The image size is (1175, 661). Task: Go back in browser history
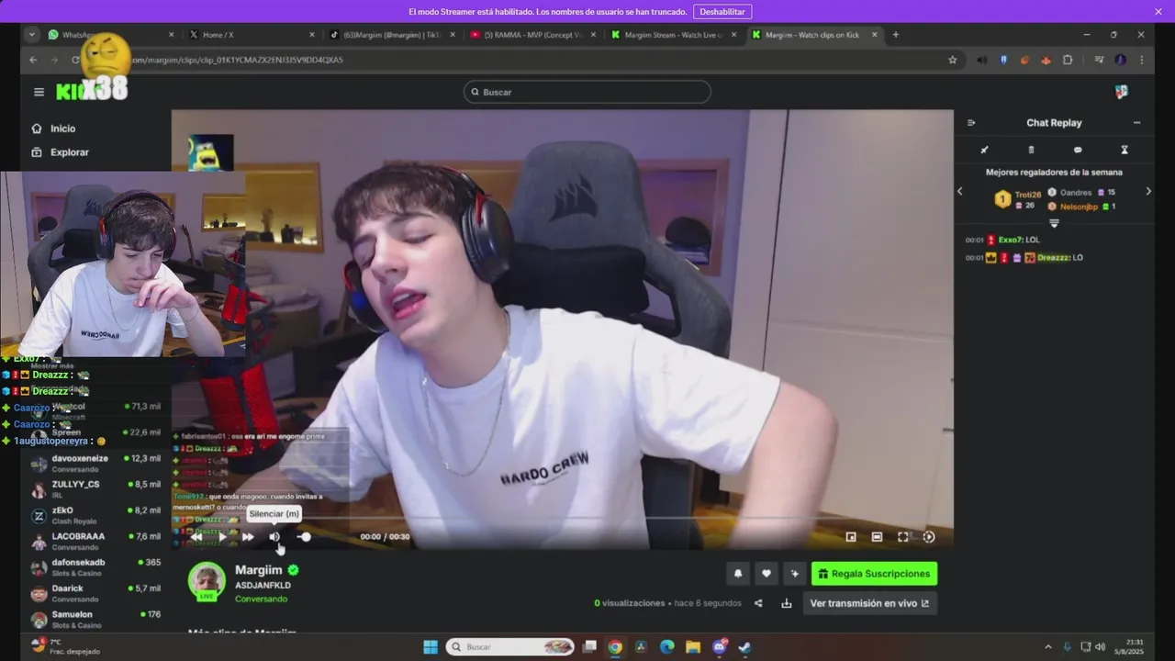click(x=33, y=60)
